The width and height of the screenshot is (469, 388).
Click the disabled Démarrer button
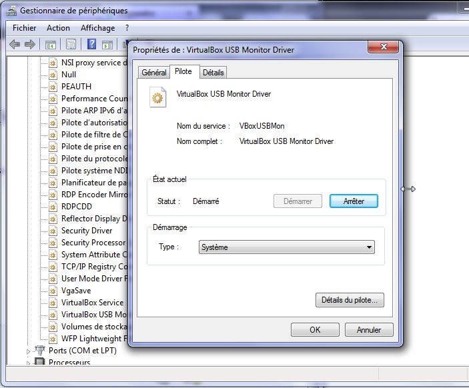(298, 201)
